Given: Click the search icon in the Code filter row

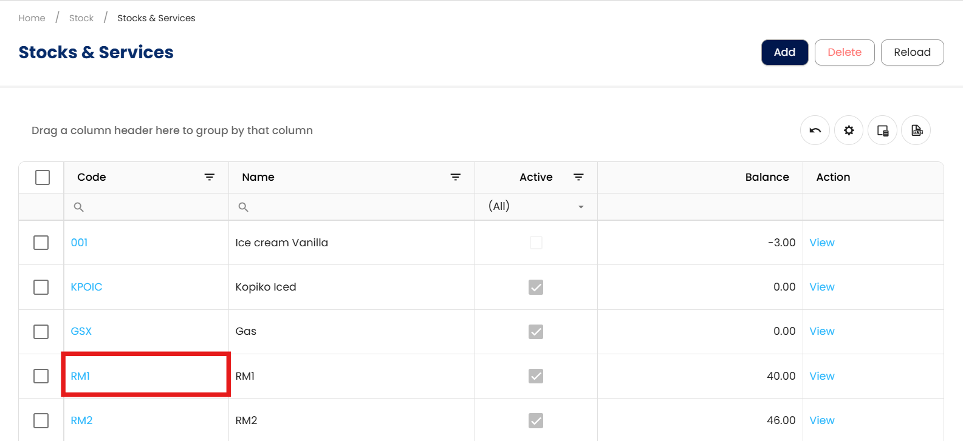Looking at the screenshot, I should 78,207.
